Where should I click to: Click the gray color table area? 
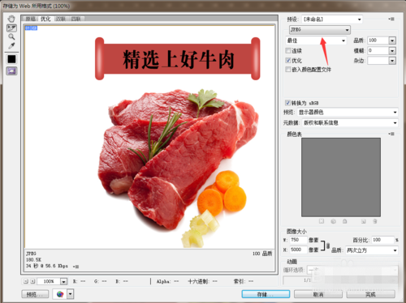tap(341, 177)
